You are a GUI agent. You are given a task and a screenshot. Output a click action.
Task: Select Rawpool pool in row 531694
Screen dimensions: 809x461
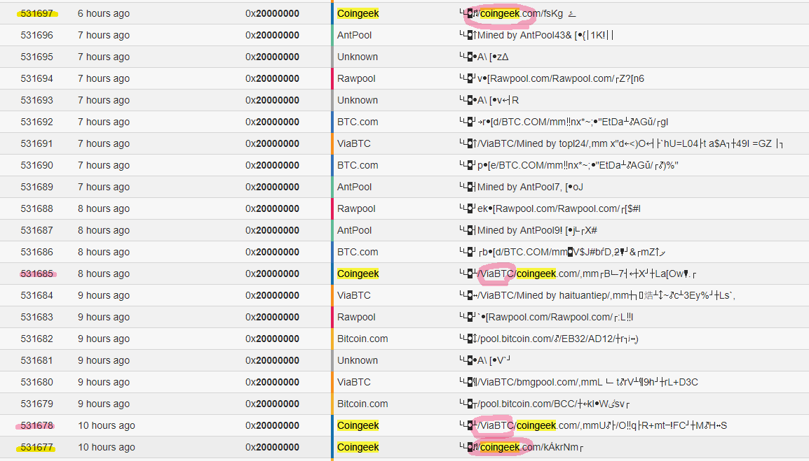coord(356,78)
